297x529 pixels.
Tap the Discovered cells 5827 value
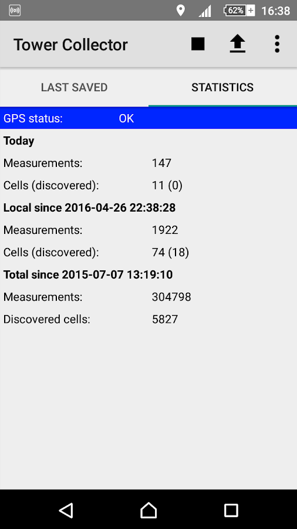click(165, 319)
